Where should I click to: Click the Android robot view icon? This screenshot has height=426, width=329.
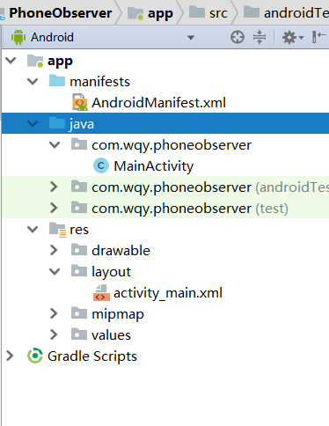coord(18,37)
